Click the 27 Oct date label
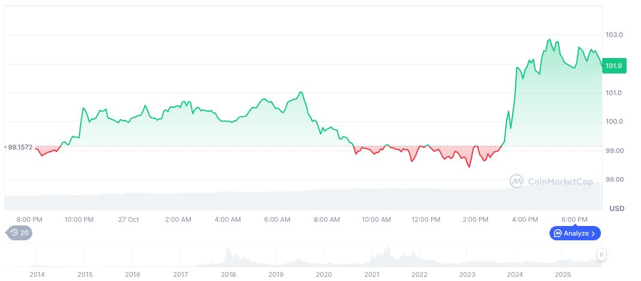The width and height of the screenshot is (641, 281). click(x=129, y=219)
